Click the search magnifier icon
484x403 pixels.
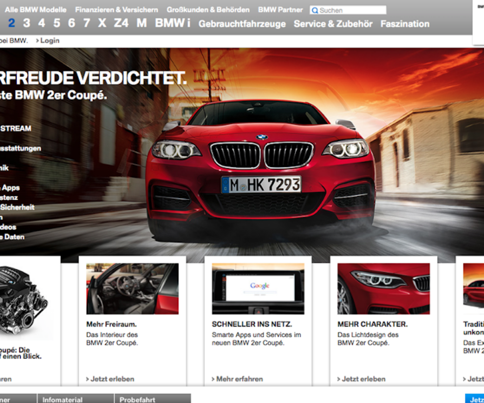[315, 10]
